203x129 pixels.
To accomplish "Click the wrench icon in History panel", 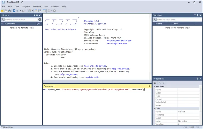I will click(x=2, y=20).
